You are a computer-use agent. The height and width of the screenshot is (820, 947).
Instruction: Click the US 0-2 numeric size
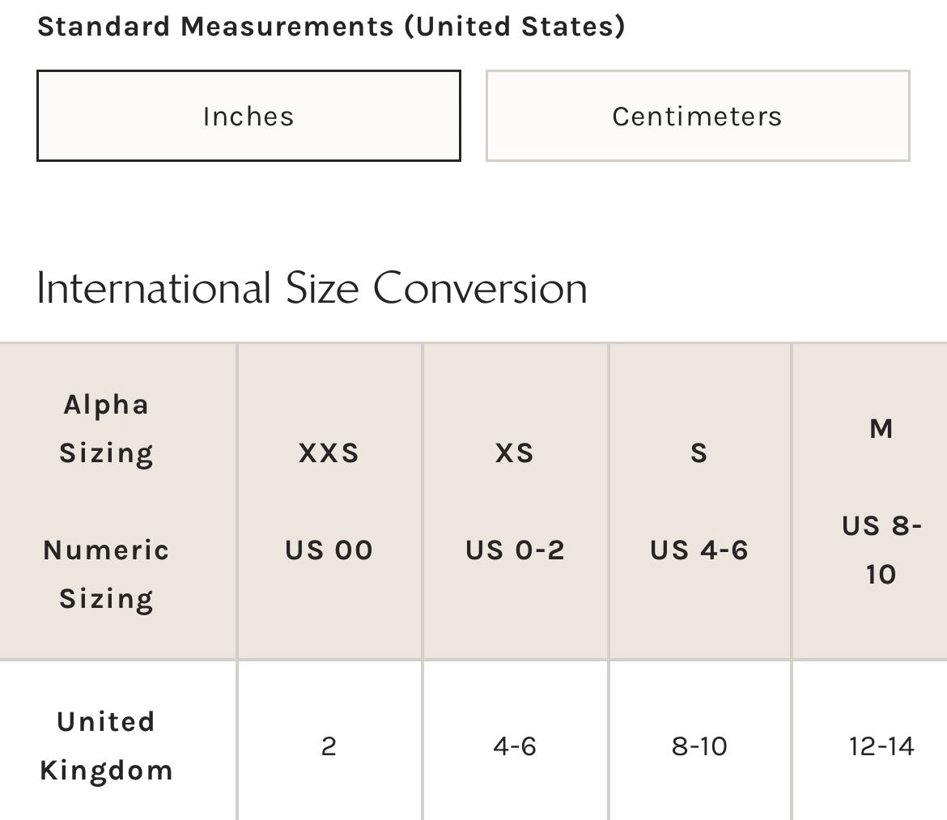515,550
